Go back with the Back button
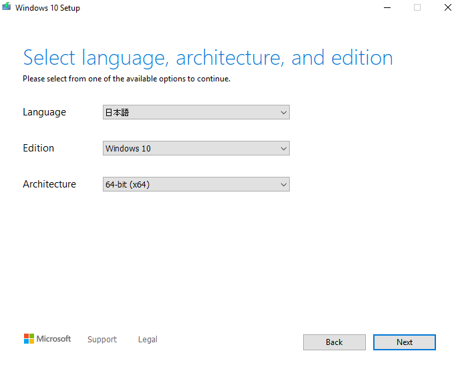 [x=334, y=342]
